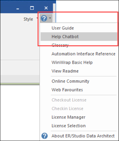Click the blue Help question mark icon
Image resolution: width=119 pixels, height=141 pixels.
click(x=44, y=18)
